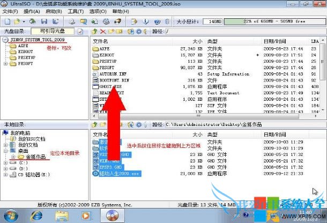Expand the (C:) drive node
Screen dimensions: 327x223
click(6, 162)
